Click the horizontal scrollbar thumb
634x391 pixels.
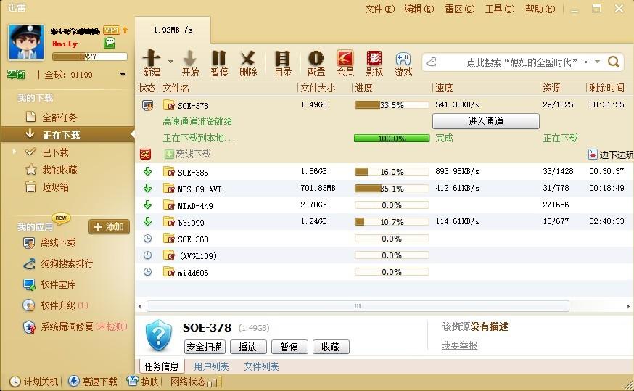(358, 306)
